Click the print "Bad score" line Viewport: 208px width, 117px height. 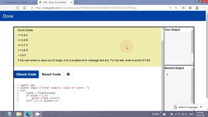coord(46,98)
